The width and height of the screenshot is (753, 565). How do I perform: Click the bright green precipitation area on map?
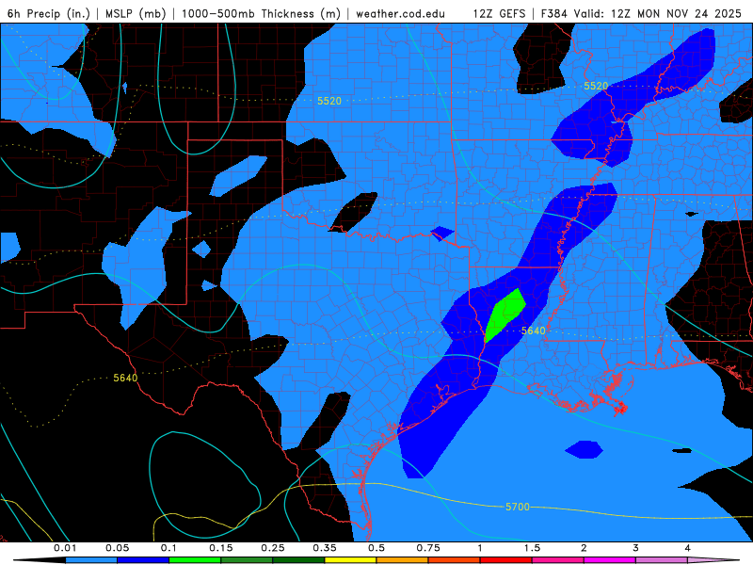click(x=505, y=314)
